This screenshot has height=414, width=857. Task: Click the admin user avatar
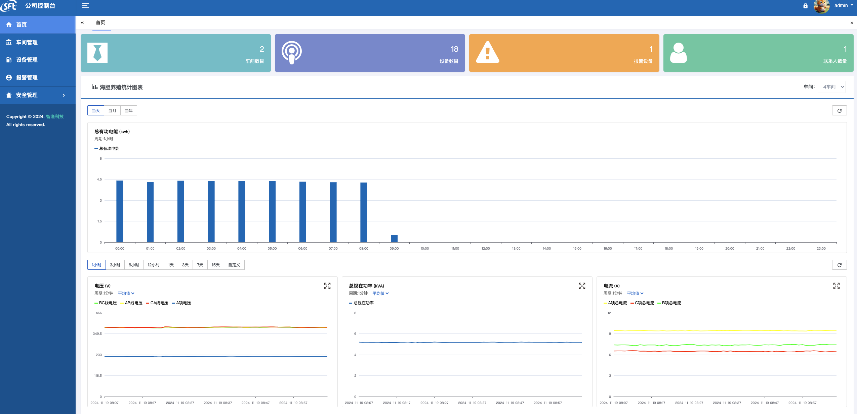click(821, 6)
